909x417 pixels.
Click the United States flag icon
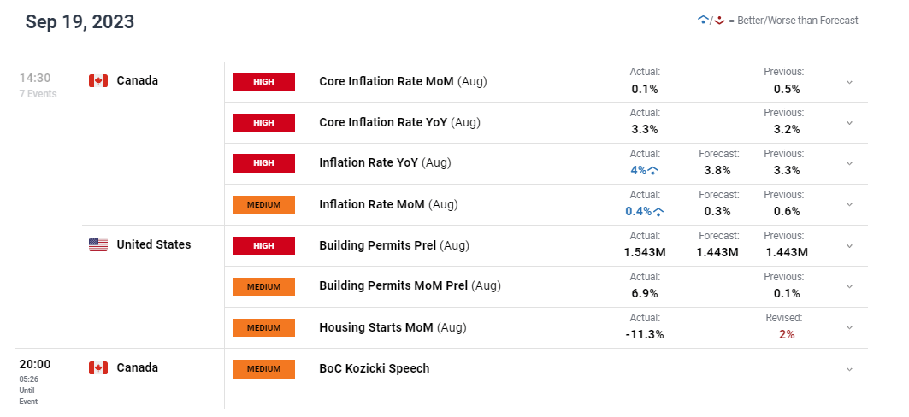click(98, 244)
